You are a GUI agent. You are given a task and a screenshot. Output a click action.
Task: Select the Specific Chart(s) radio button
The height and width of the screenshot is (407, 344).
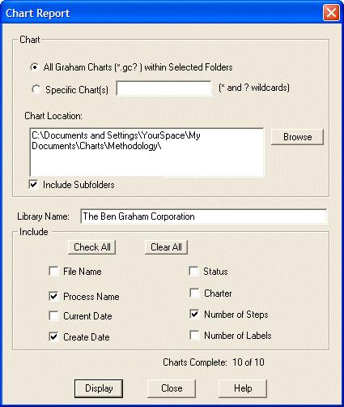36,89
